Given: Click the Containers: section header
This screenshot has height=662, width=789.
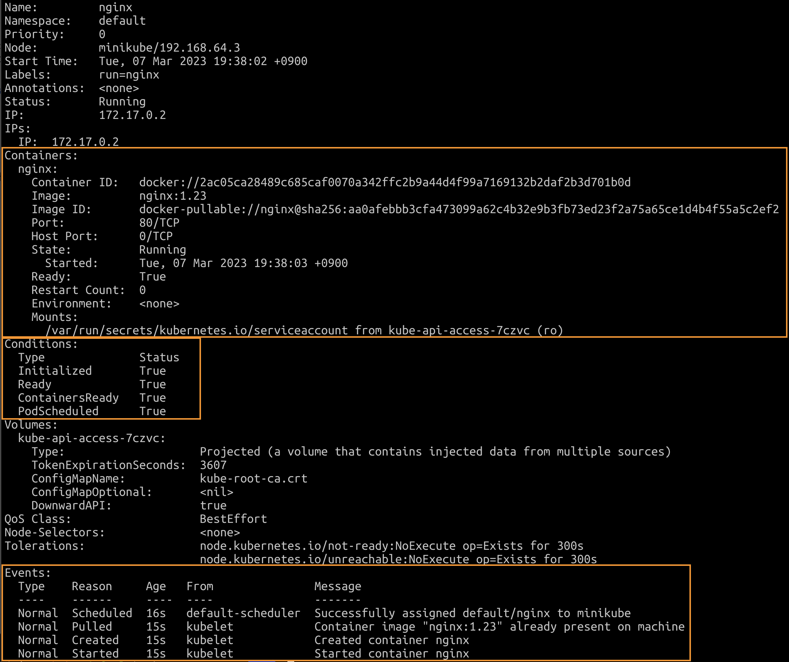Looking at the screenshot, I should coord(41,156).
